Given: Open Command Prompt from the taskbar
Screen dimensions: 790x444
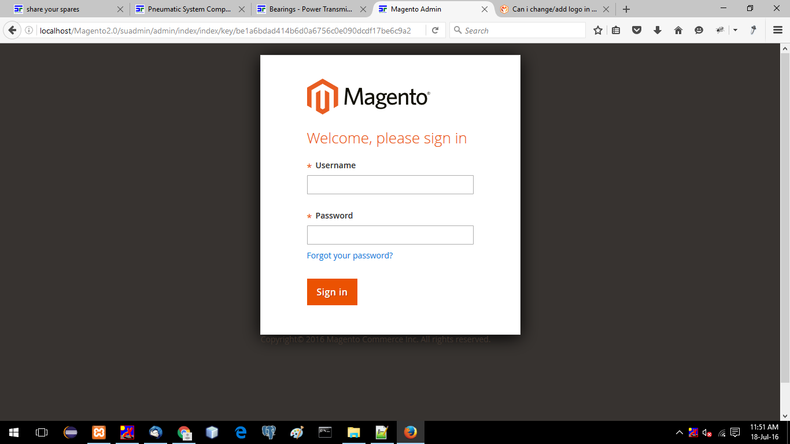Looking at the screenshot, I should [326, 432].
